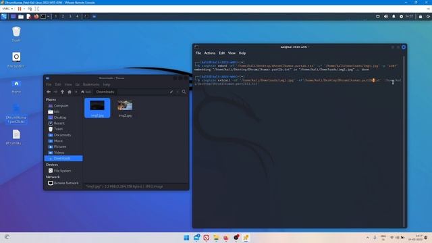Select the Trash desktop icon
This screenshot has height=243, width=432.
(16, 34)
